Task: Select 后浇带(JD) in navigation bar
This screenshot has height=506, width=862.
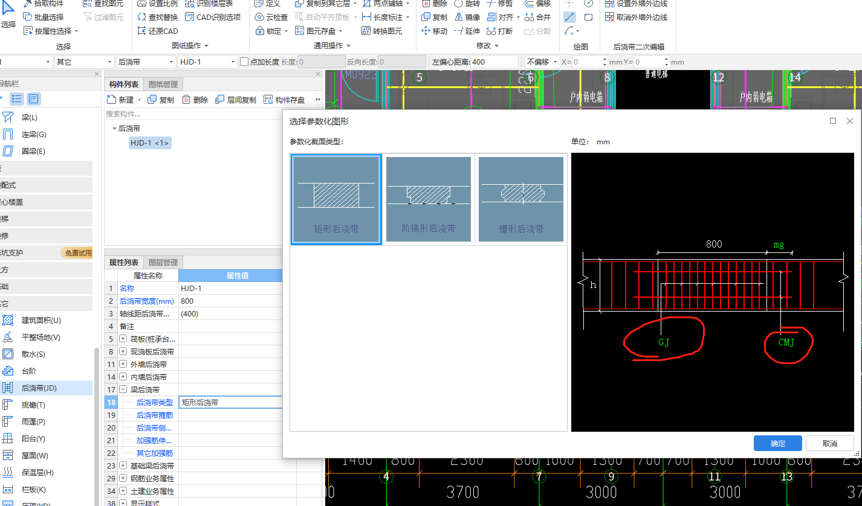Action: point(46,388)
